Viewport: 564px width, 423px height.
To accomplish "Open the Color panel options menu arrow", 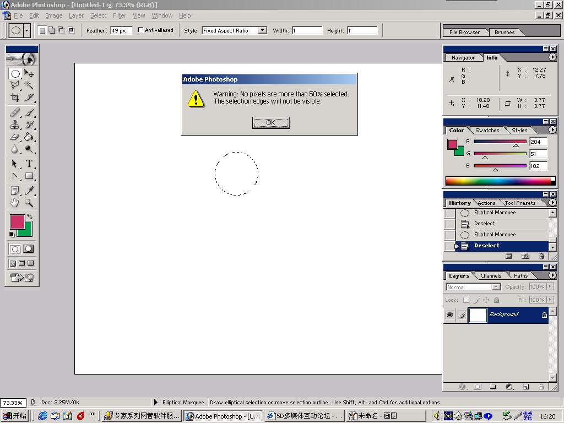I will tap(552, 130).
